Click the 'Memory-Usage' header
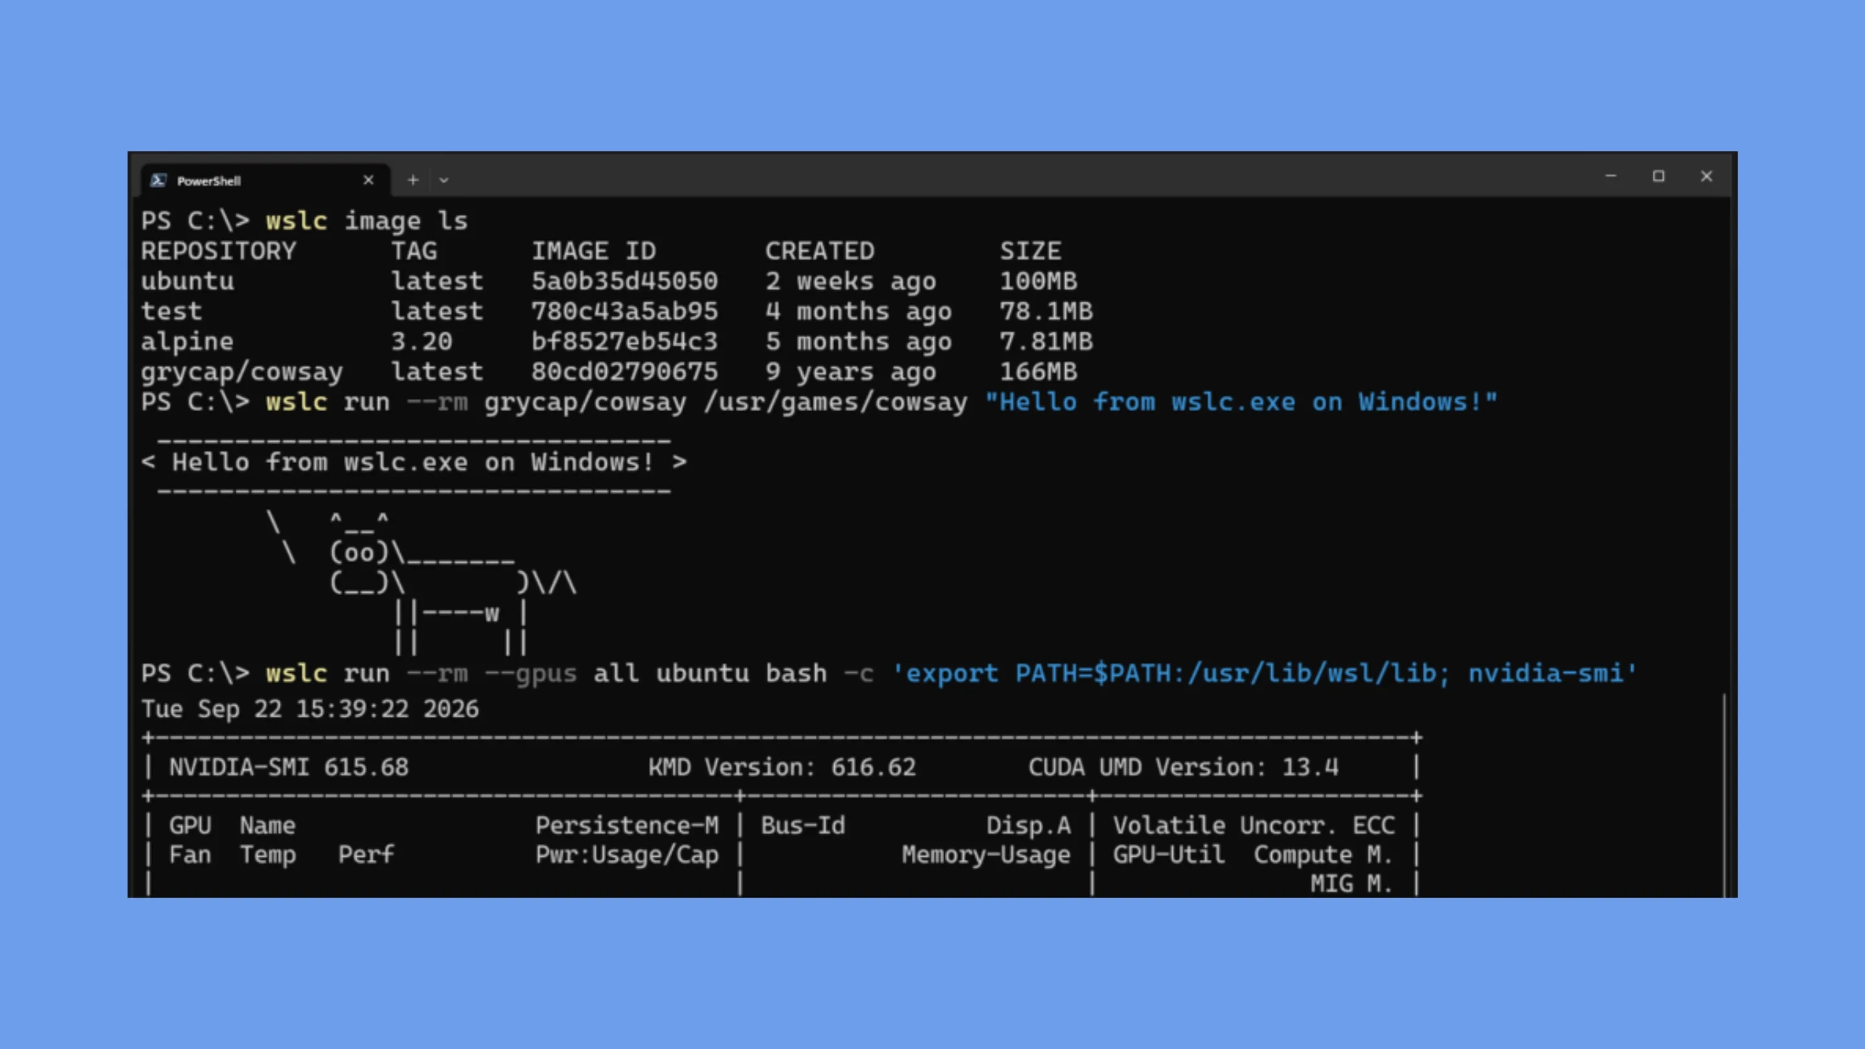Image resolution: width=1865 pixels, height=1049 pixels. [986, 855]
